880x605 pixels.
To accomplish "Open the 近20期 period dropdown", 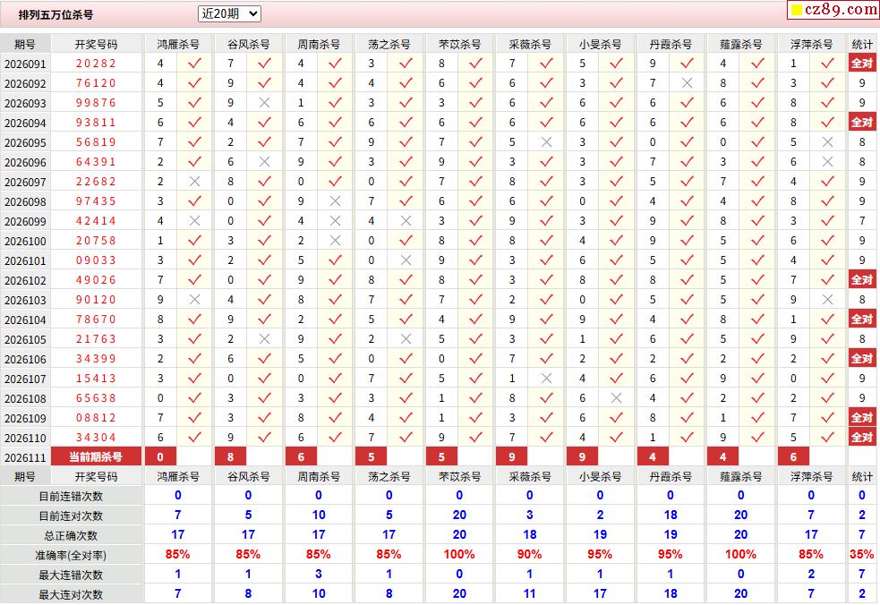I will [x=229, y=13].
